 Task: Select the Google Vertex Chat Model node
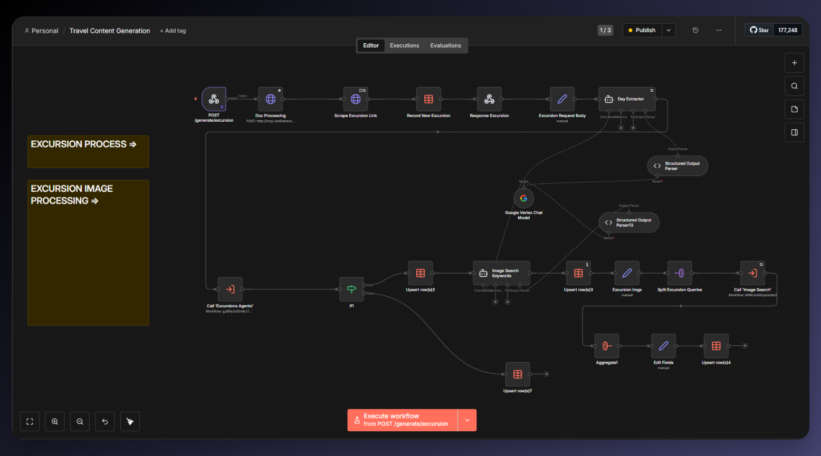[523, 198]
